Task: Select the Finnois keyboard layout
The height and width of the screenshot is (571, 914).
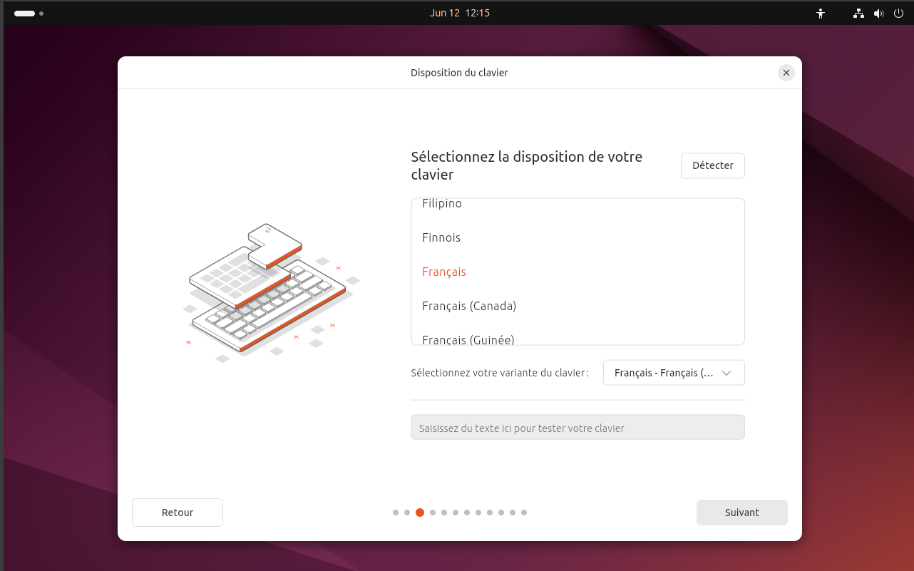Action: click(441, 237)
